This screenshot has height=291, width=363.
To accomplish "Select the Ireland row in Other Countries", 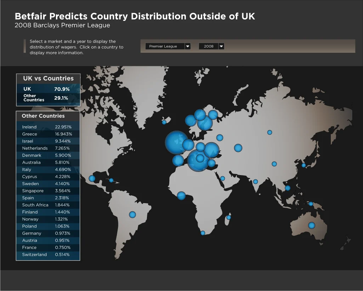I will pyautogui.click(x=48, y=127).
